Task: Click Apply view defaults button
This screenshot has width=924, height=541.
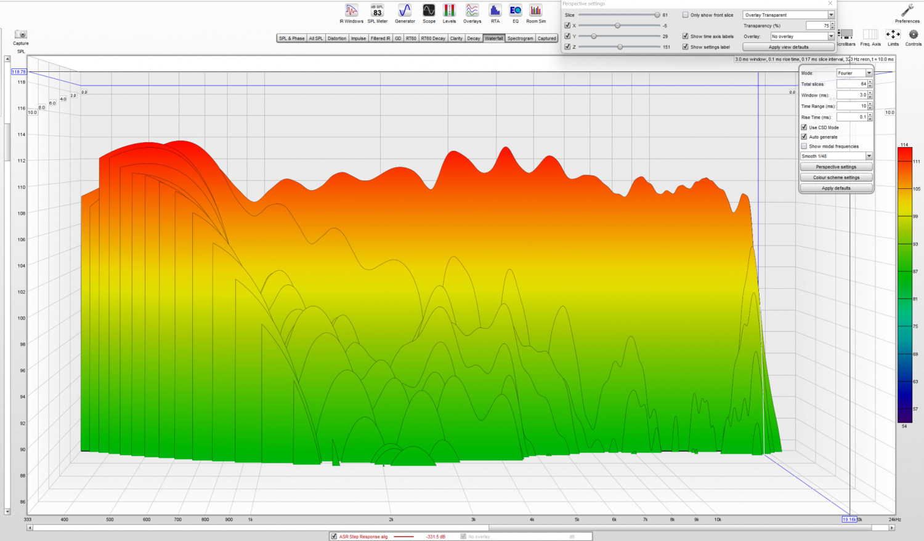Action: [788, 47]
